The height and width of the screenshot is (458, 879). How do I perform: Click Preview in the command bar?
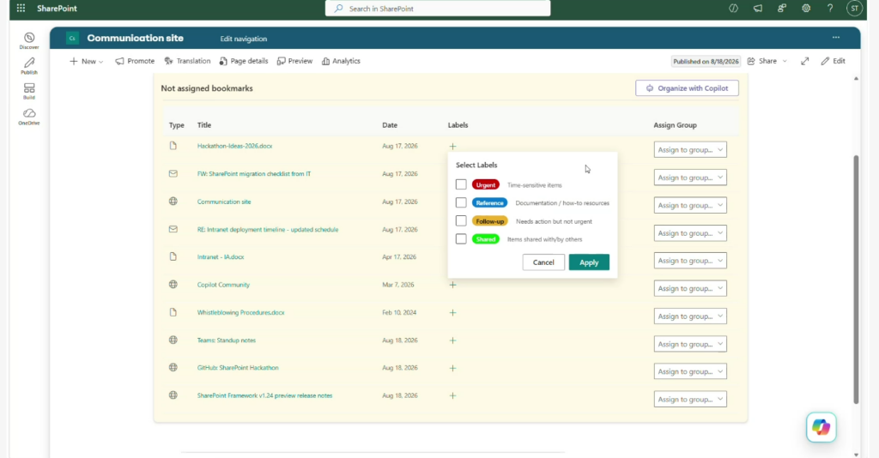tap(295, 61)
